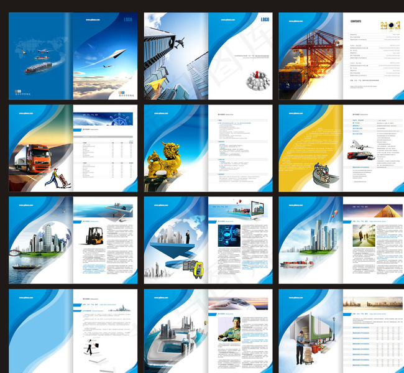
Task: Select the golden lion statue
Action: pyautogui.click(x=164, y=160)
